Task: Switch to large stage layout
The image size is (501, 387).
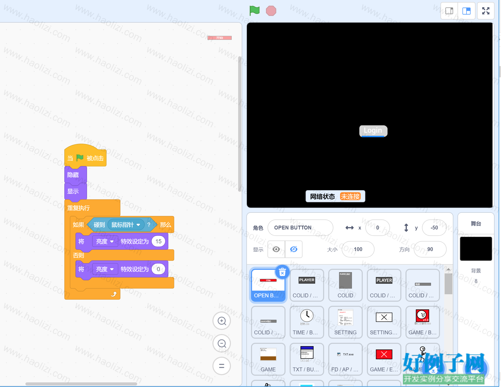Action: click(x=466, y=11)
